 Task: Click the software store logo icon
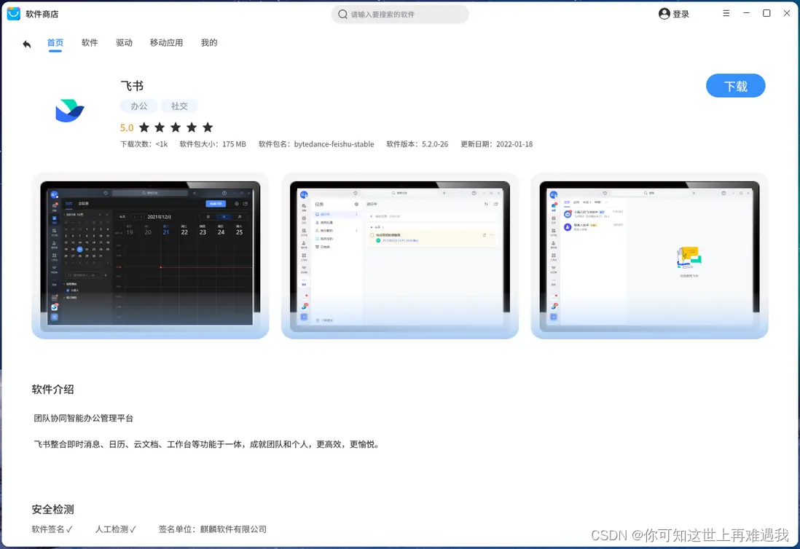pos(14,14)
